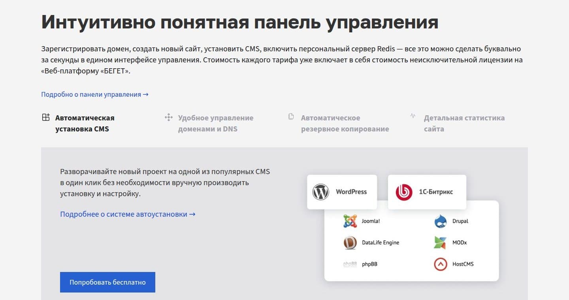Click the phpBB logo icon

tap(350, 264)
